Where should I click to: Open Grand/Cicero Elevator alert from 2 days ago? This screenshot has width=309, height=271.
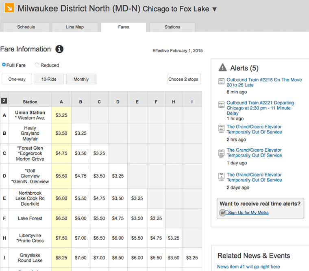254,177
